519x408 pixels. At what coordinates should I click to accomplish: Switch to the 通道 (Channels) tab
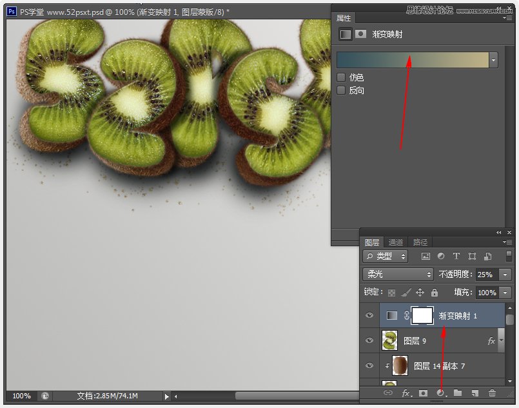(x=395, y=242)
